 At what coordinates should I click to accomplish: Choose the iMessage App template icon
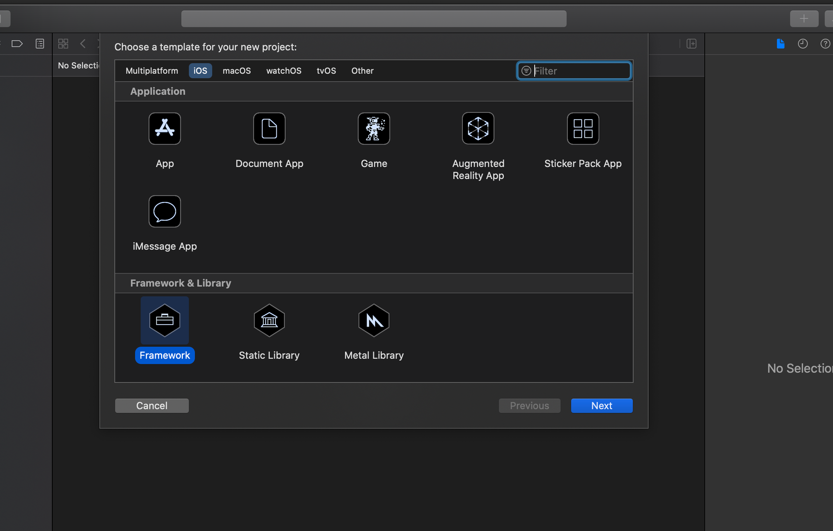(x=165, y=211)
